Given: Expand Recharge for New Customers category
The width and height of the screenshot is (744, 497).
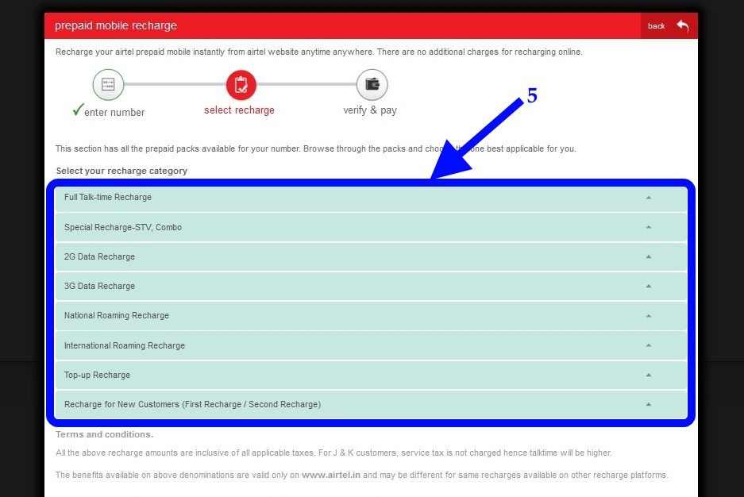Looking at the screenshot, I should tap(371, 404).
